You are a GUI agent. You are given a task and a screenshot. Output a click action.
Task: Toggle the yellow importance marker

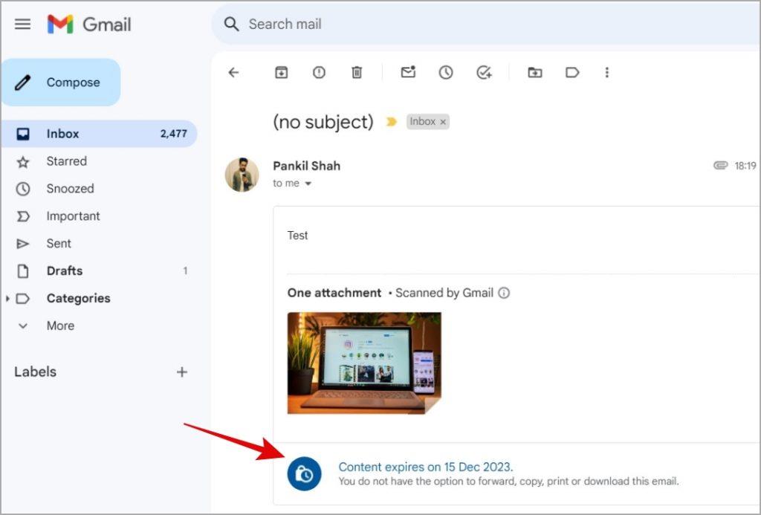(391, 122)
